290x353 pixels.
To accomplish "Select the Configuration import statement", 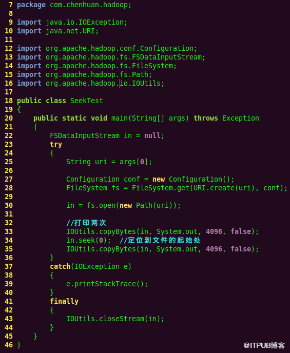I will [x=107, y=49].
